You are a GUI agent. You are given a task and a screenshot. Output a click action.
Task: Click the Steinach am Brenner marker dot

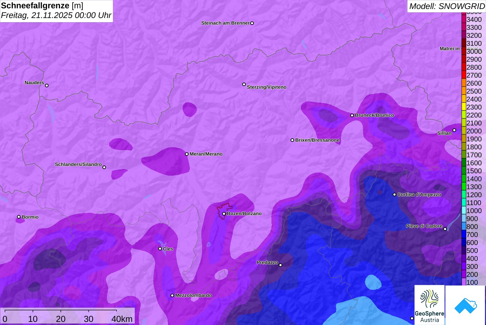(x=252, y=23)
